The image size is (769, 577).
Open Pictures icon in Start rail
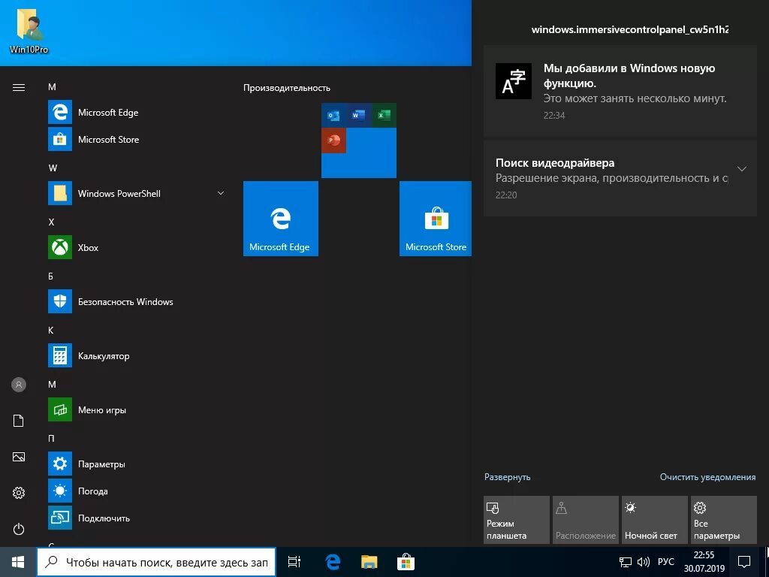[x=19, y=457]
